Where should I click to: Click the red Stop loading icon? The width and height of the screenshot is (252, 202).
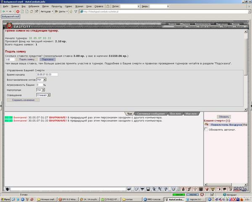pyautogui.click(x=18, y=11)
